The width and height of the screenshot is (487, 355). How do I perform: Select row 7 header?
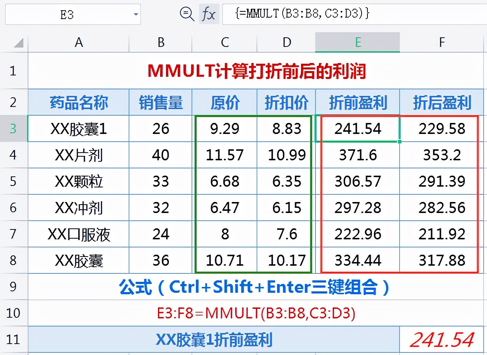(x=14, y=234)
